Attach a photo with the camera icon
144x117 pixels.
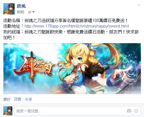(x=129, y=111)
